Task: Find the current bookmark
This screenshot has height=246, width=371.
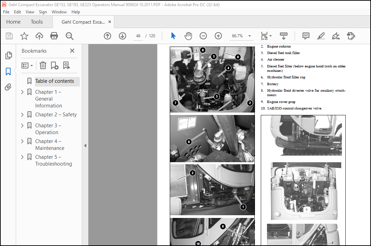Action: tap(66, 66)
